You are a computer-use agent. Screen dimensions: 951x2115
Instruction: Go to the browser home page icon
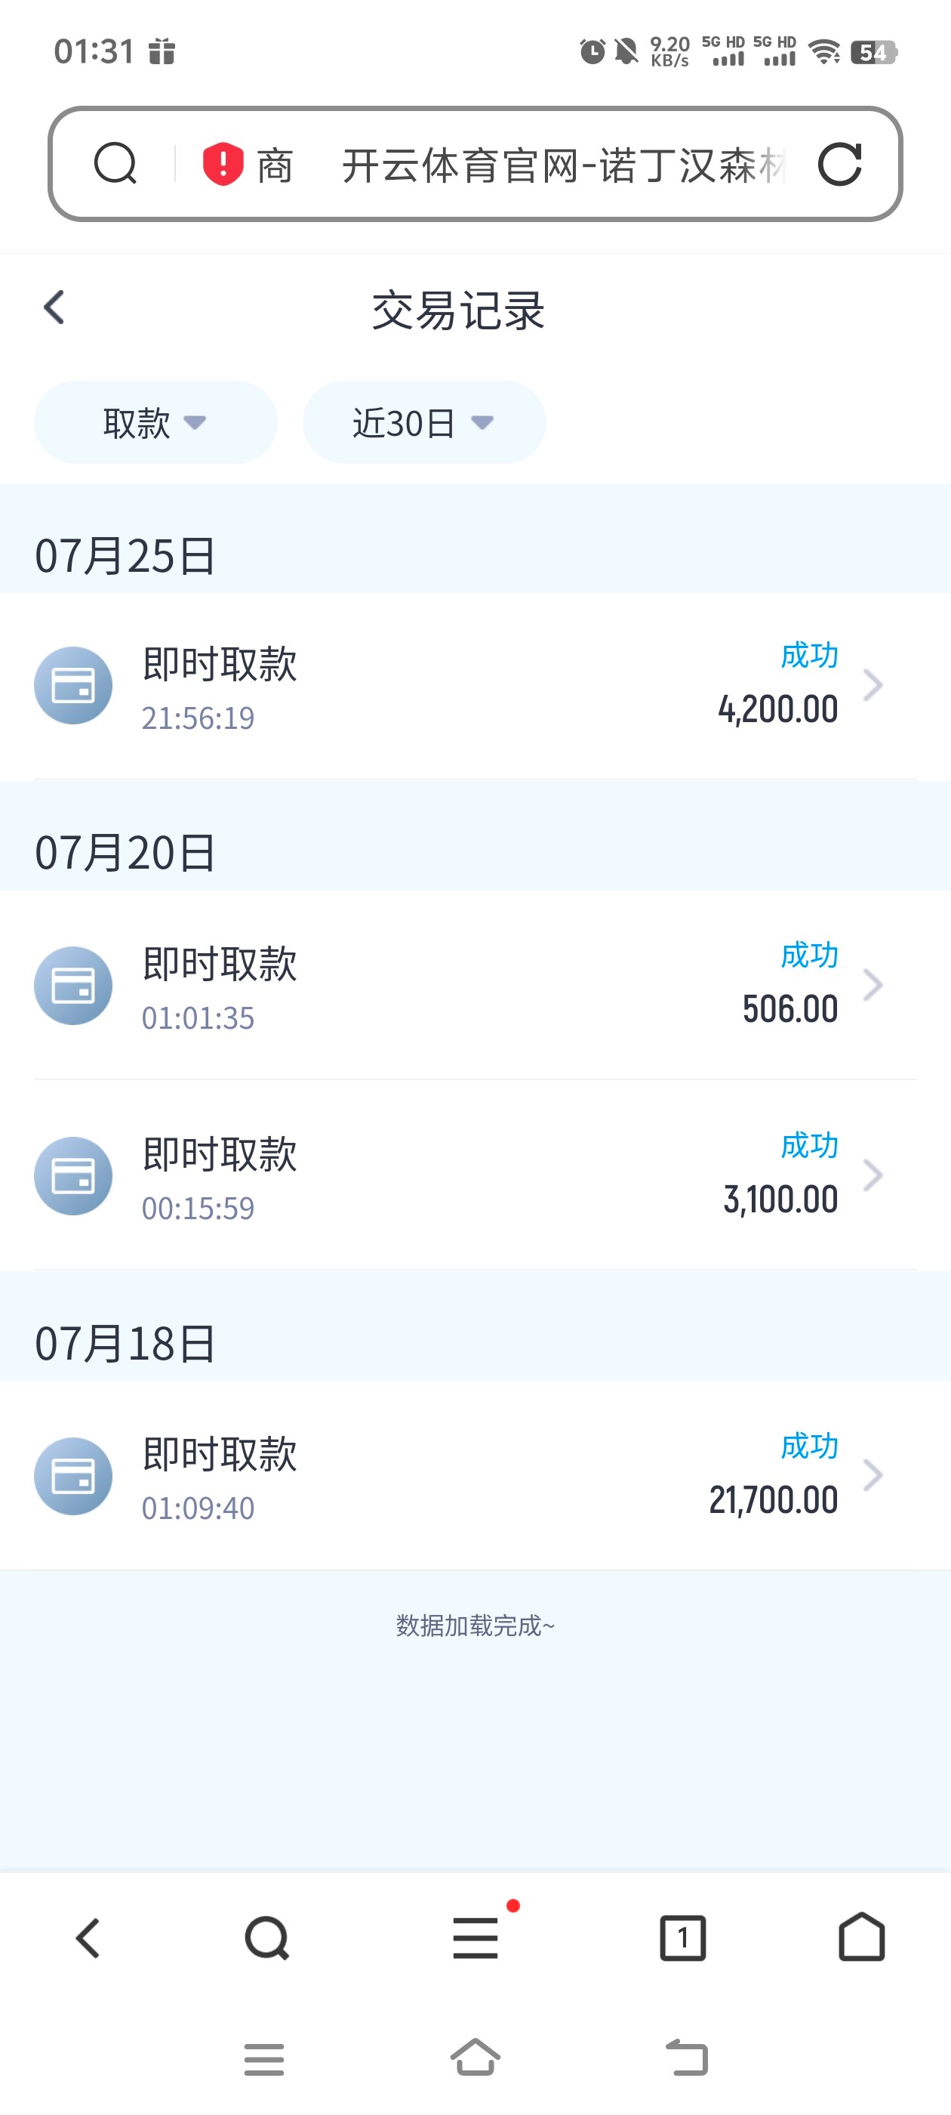[x=862, y=1937]
